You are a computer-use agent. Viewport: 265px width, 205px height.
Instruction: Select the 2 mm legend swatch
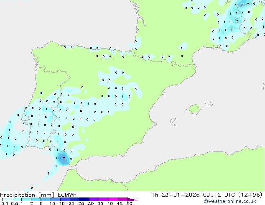[x=36, y=200]
